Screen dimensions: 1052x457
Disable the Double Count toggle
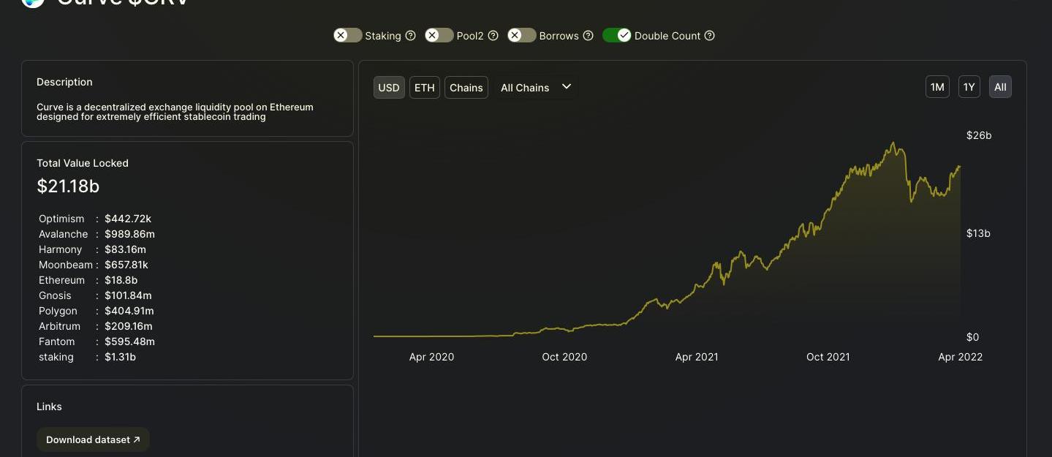pyautogui.click(x=616, y=35)
